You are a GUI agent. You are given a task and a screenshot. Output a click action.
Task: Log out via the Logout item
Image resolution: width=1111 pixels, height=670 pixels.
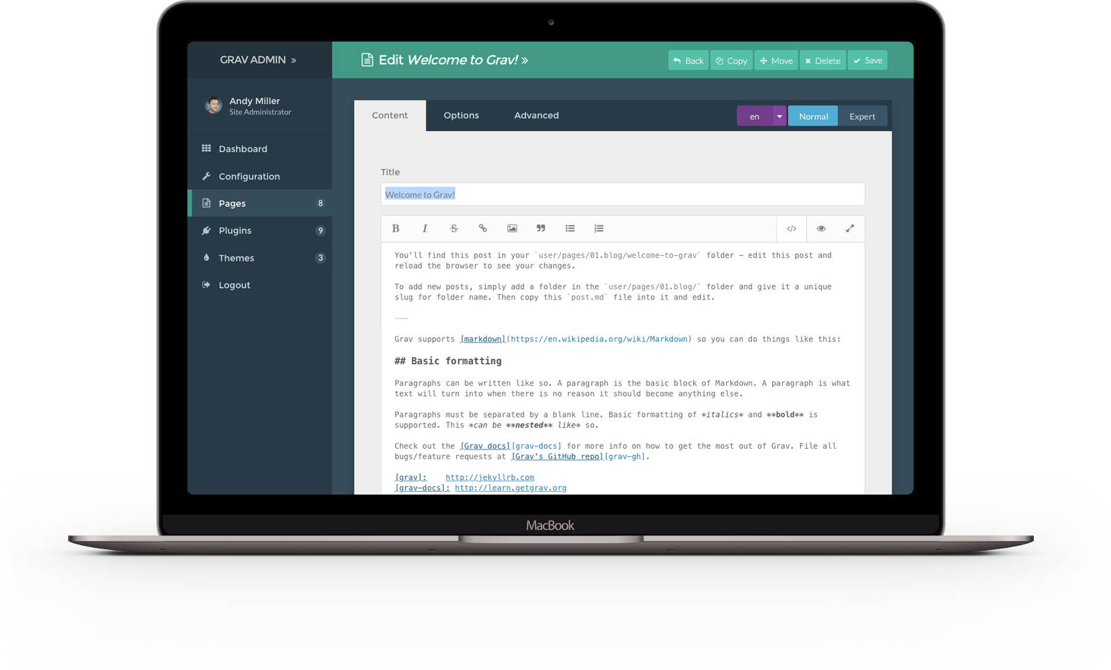pyautogui.click(x=261, y=284)
